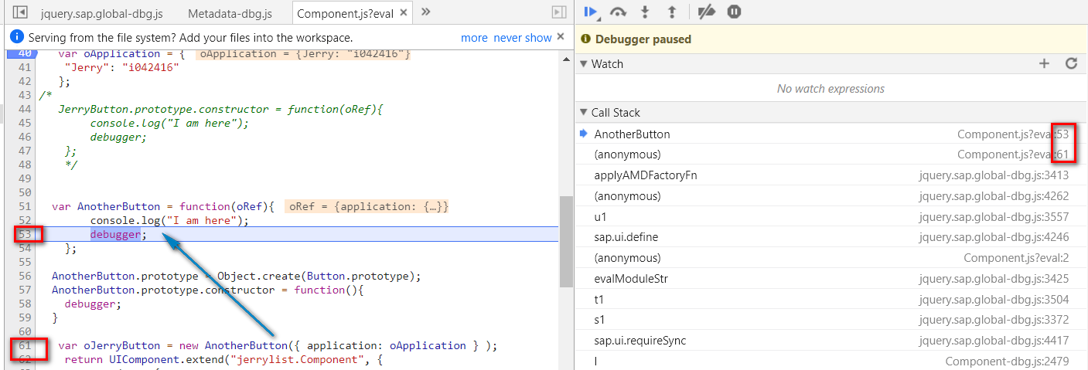Viewport: 1088px width, 370px height.
Task: Collapse the Watch section
Action: tap(584, 64)
